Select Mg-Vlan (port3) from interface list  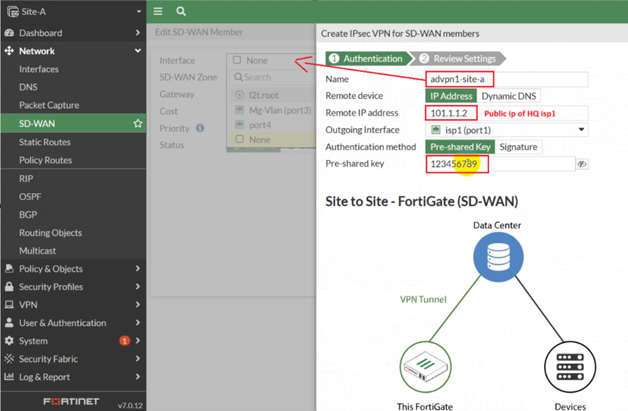273,110
